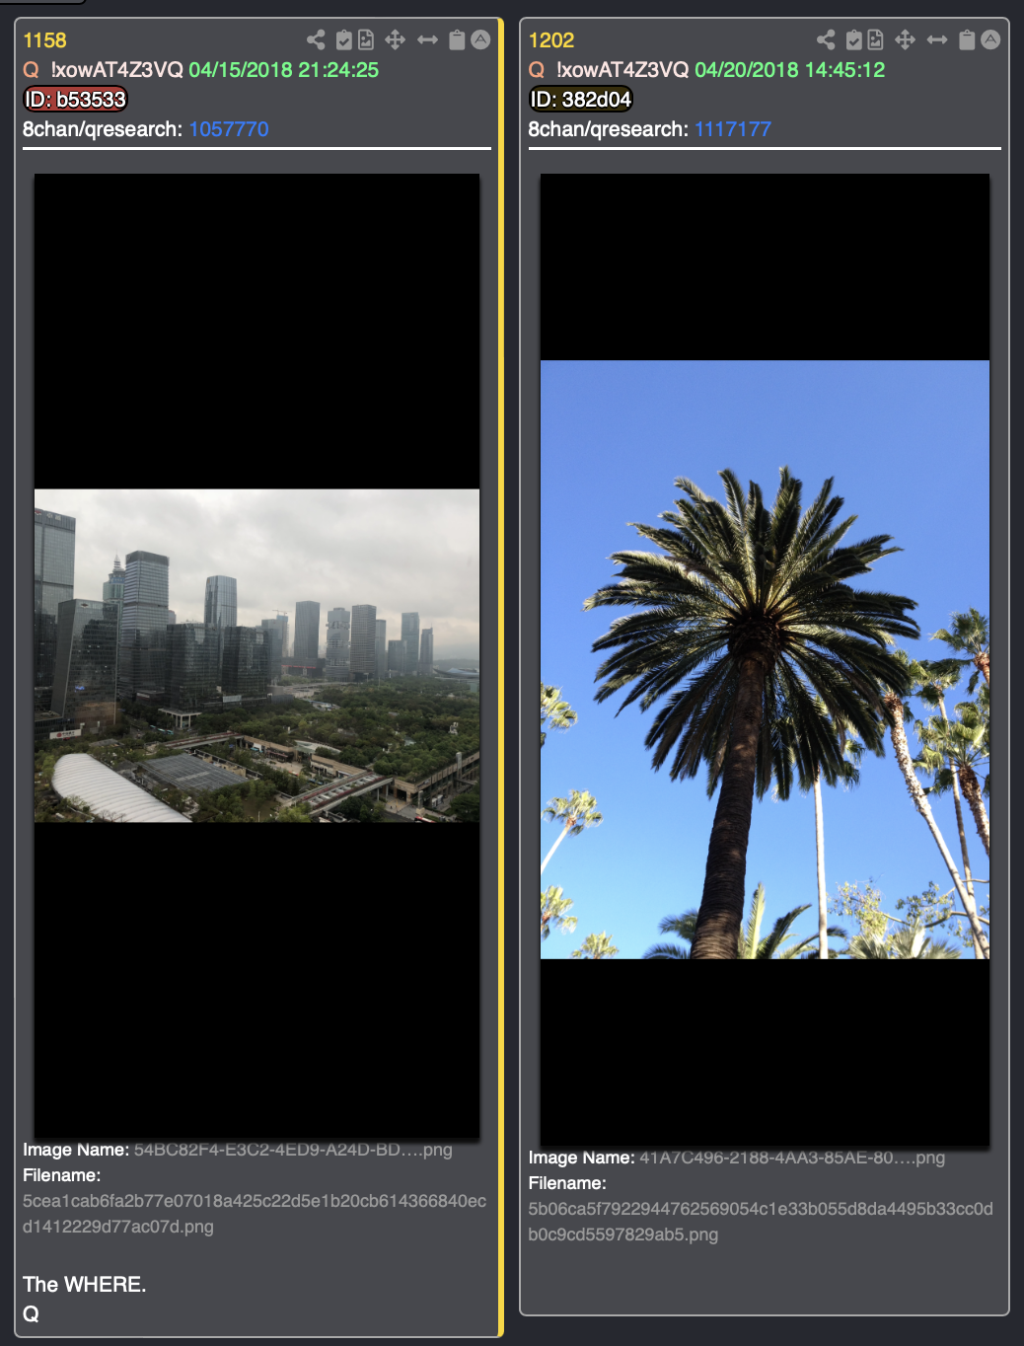The image size is (1024, 1346).
Task: Click the timestamp 04/20/2018 14:45:12
Action: 790,70
